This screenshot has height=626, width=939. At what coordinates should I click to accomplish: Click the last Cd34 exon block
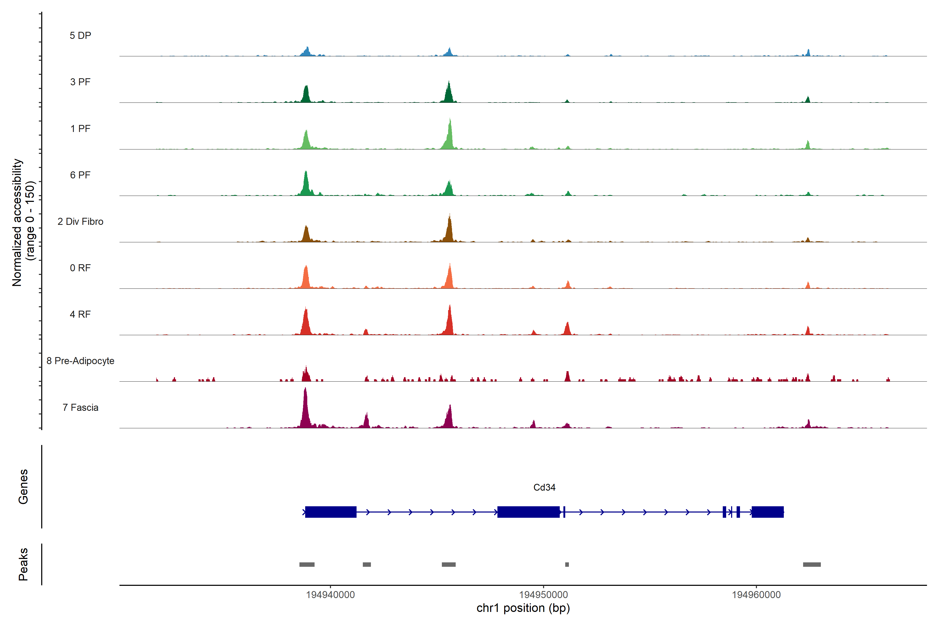tap(767, 512)
